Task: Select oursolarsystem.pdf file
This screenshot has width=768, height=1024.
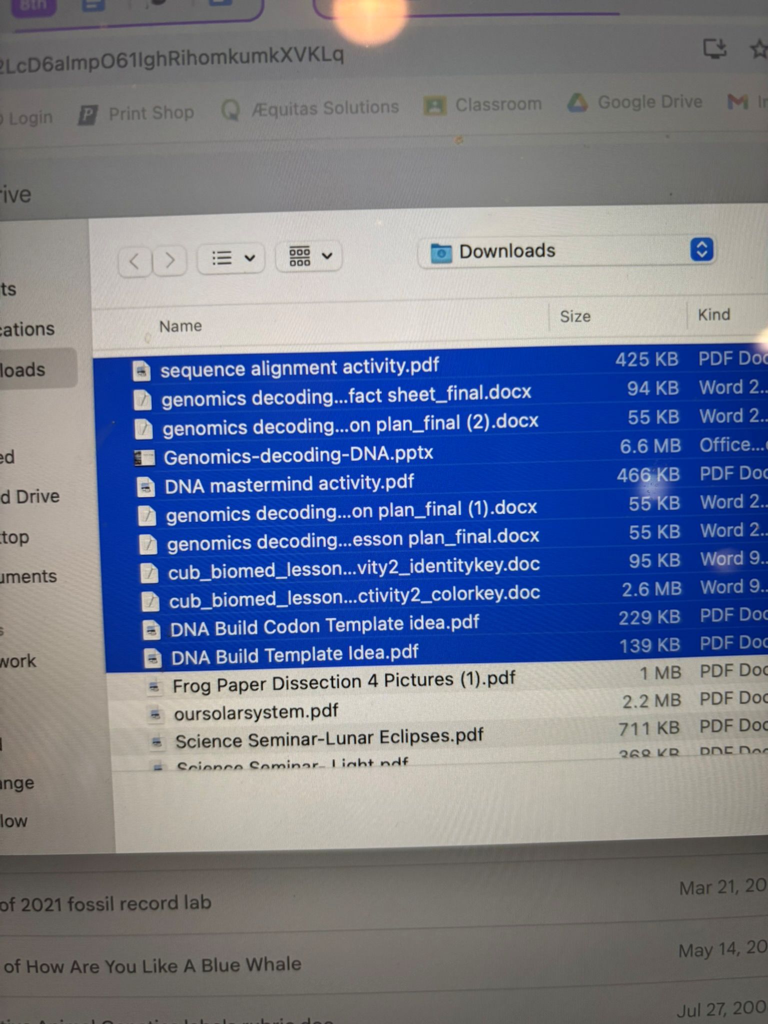Action: point(255,712)
